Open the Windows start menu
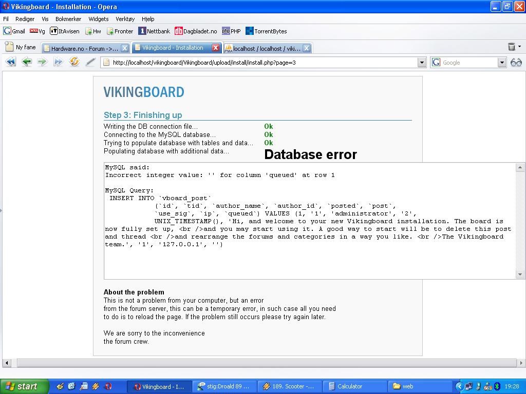526x394 pixels. pos(24,386)
